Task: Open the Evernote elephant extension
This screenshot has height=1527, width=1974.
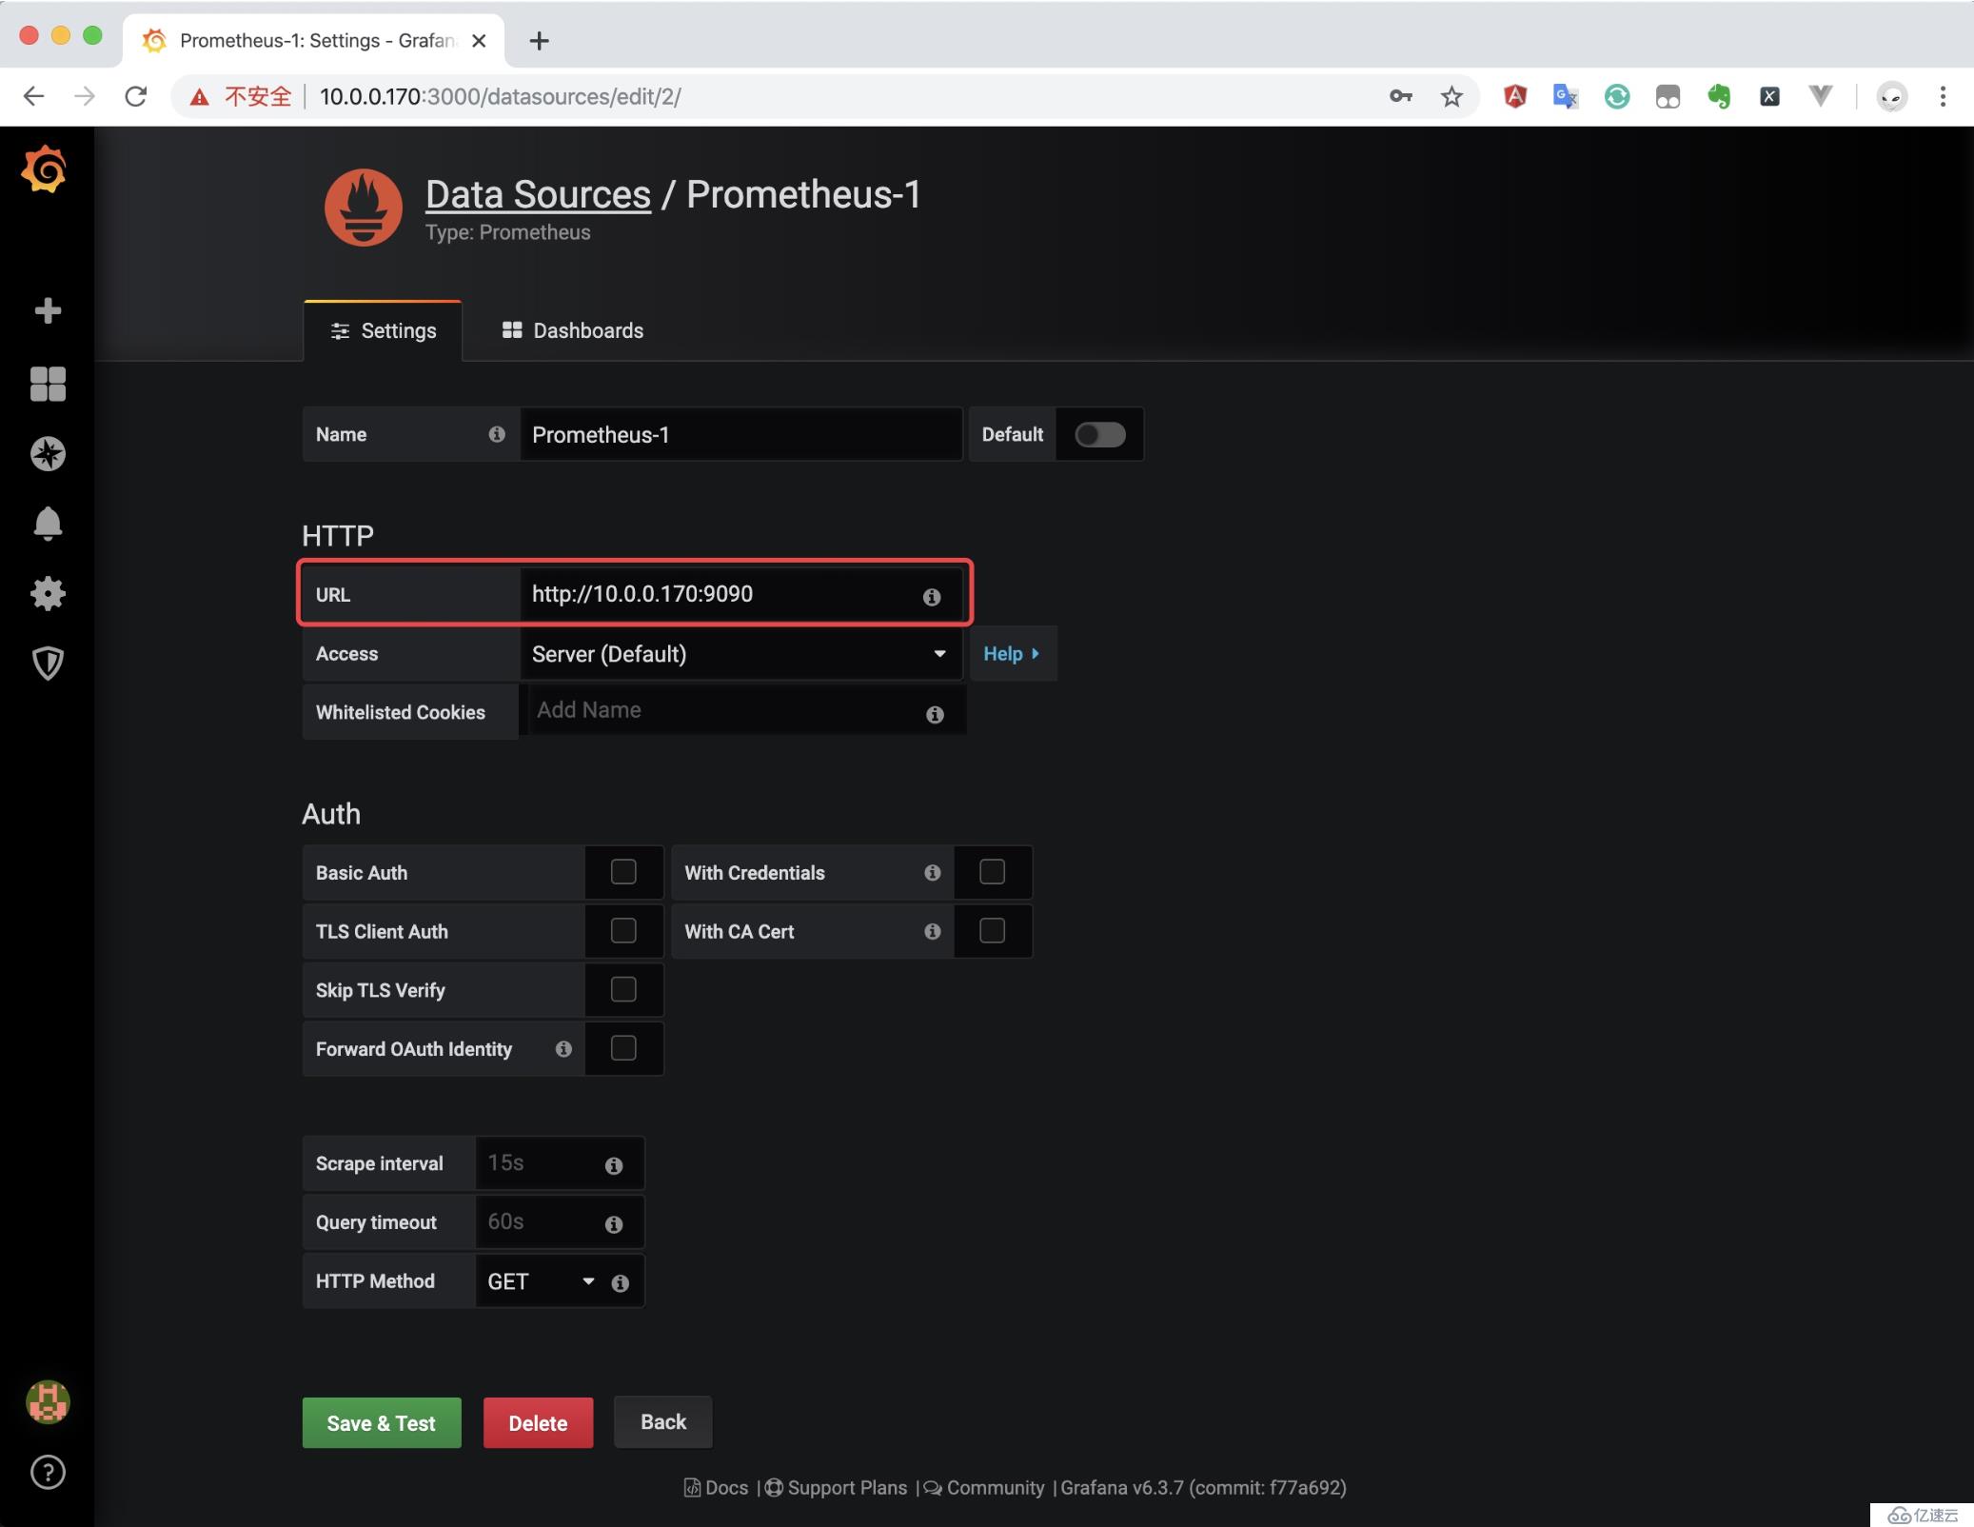Action: (x=1719, y=96)
